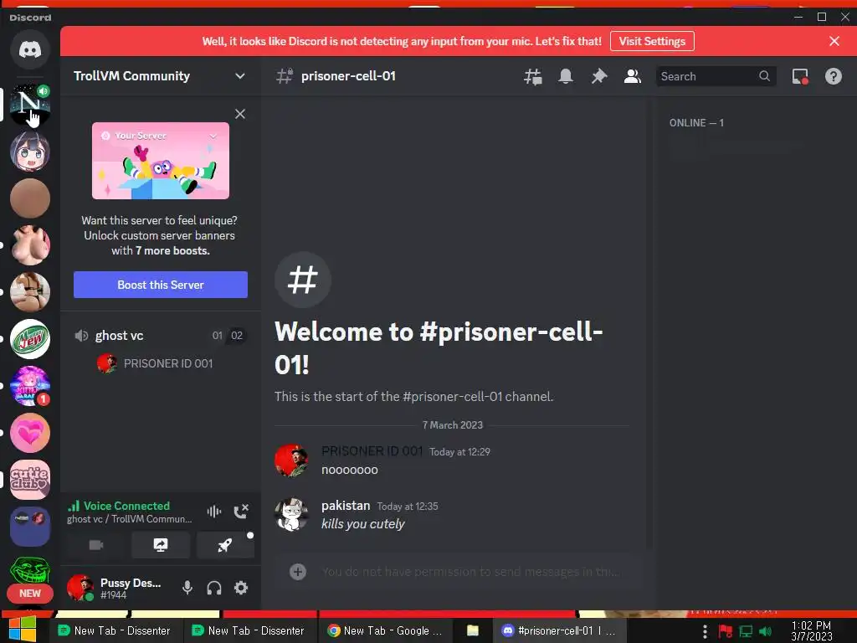Viewport: 857px width, 643px height.
Task: Click pakistan's cat avatar
Action: point(291,515)
